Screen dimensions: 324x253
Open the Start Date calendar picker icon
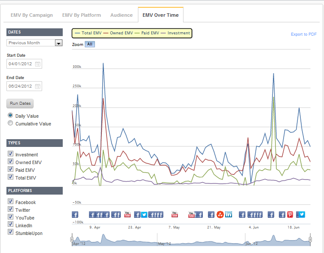pos(38,64)
